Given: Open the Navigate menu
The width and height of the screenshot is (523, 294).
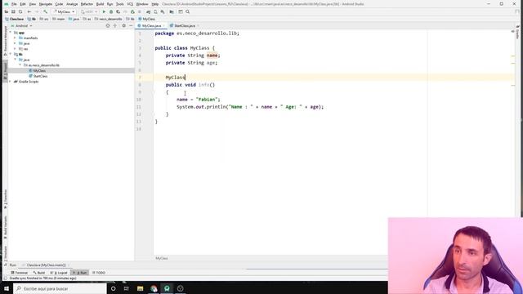Looking at the screenshot, I should 46,4.
